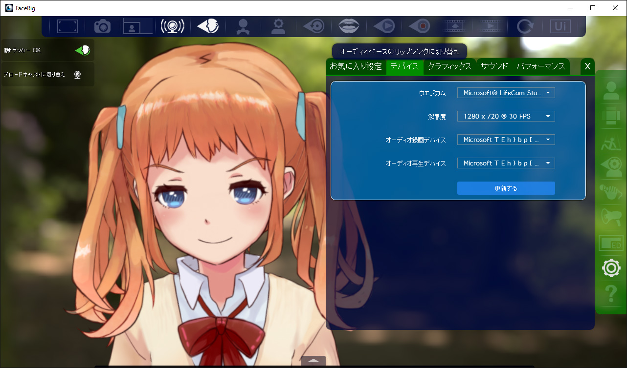This screenshot has height=368, width=627.
Task: Click the filmstrip upload icon in toolbar
Action: coord(454,26)
